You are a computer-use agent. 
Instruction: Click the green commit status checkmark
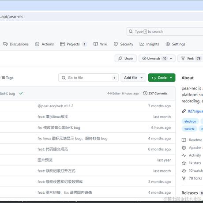[x=21, y=93]
